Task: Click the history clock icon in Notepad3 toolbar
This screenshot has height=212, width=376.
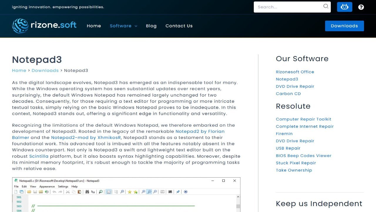Action: click(x=46, y=192)
